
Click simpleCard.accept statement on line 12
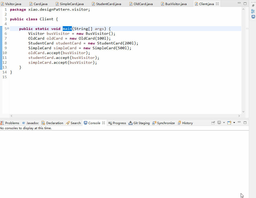(62, 63)
